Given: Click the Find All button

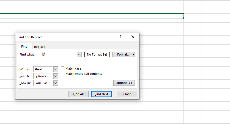Looking at the screenshot, I should pyautogui.click(x=78, y=94).
